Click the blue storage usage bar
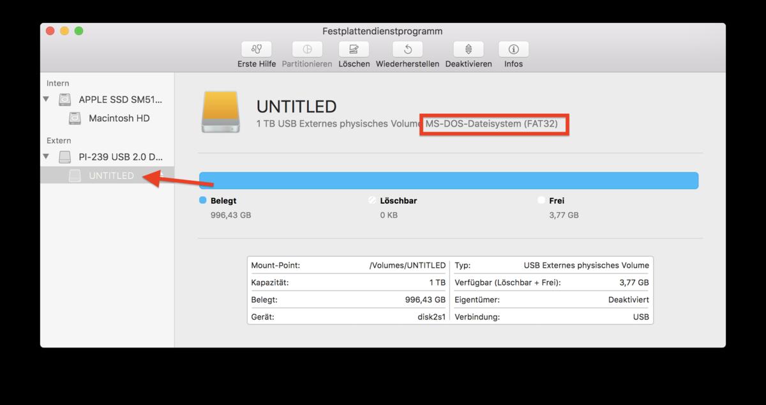Image resolution: width=766 pixels, height=405 pixels. [x=449, y=180]
